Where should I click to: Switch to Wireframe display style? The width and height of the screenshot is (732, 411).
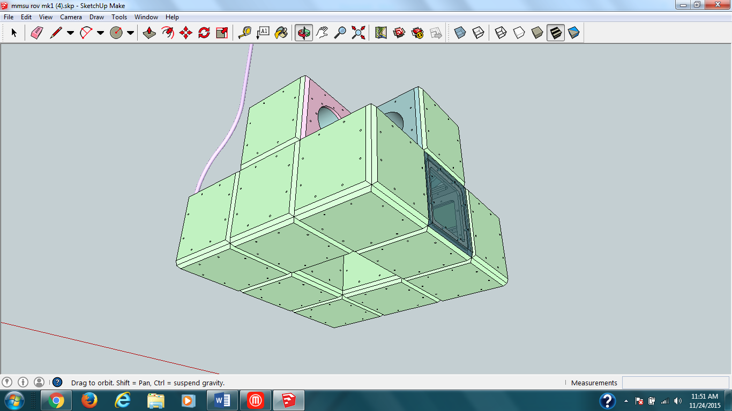click(501, 33)
